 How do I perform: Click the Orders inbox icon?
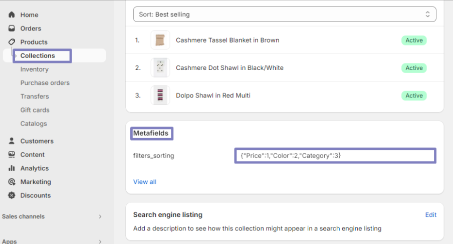point(12,28)
